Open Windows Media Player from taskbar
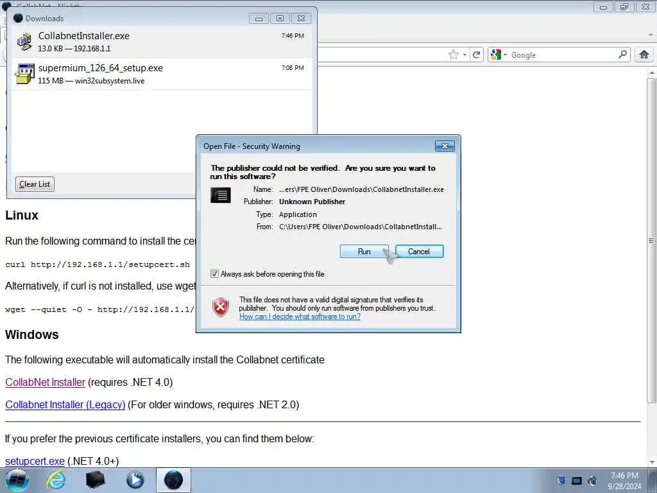Viewport: 657px width, 493px height. 135,480
